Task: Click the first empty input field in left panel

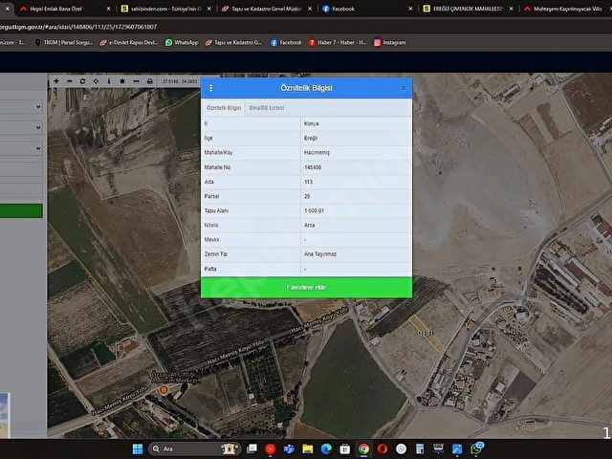Action: (x=21, y=169)
